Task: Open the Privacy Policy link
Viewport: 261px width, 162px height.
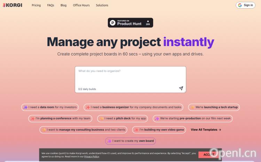Action: tap(92, 156)
